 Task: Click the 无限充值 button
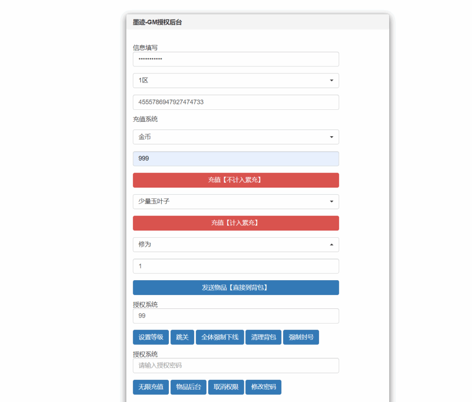pyautogui.click(x=151, y=387)
